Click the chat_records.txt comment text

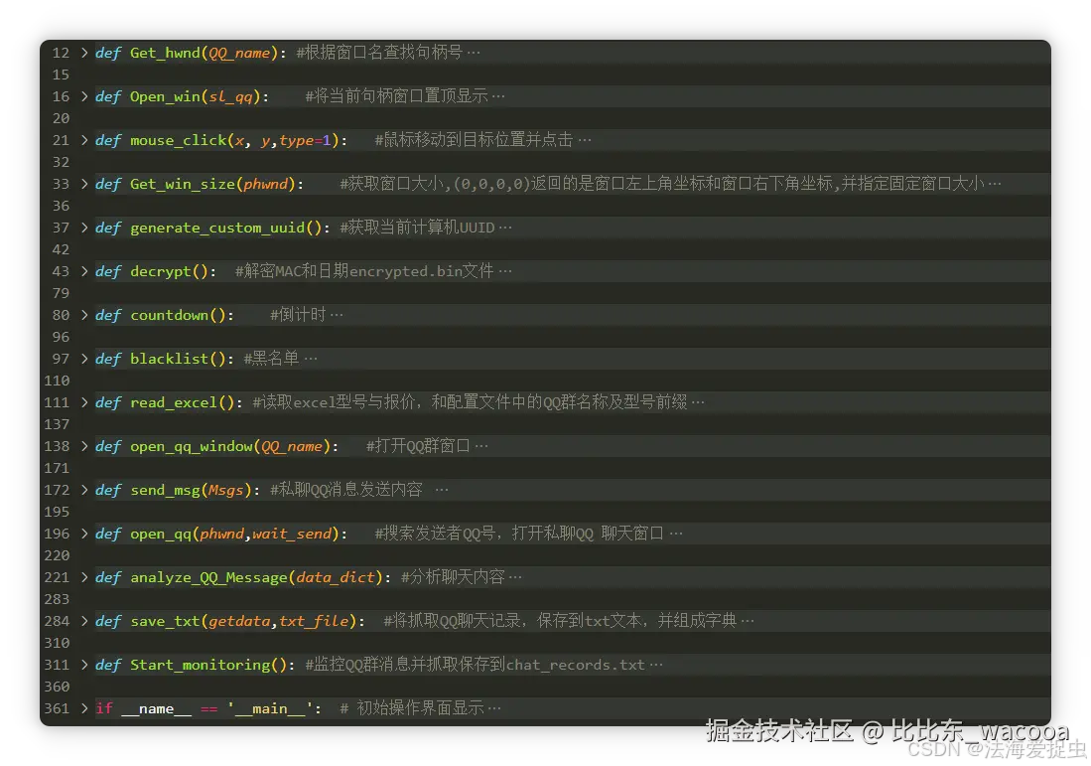576,665
